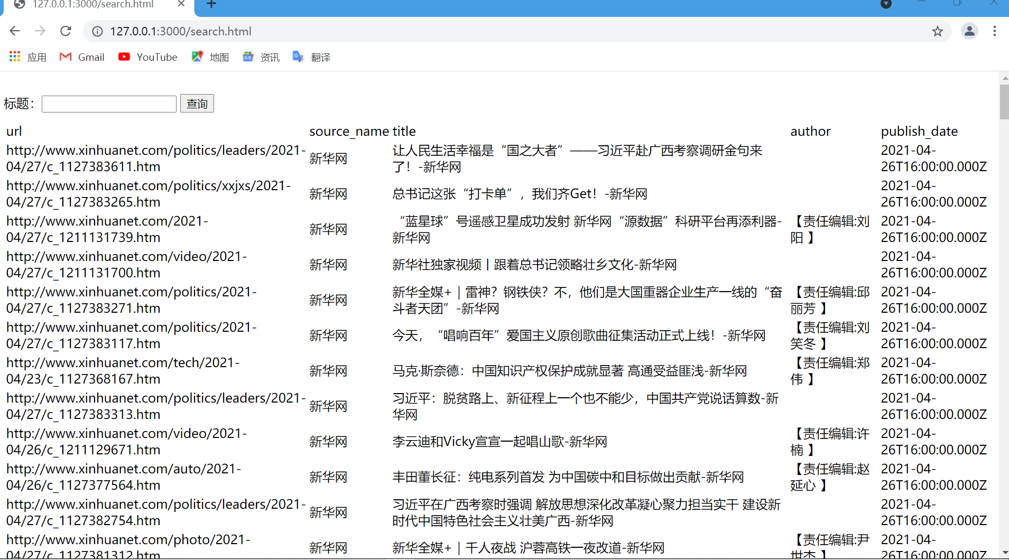
Task: Click the 标题： label
Action: pos(20,104)
